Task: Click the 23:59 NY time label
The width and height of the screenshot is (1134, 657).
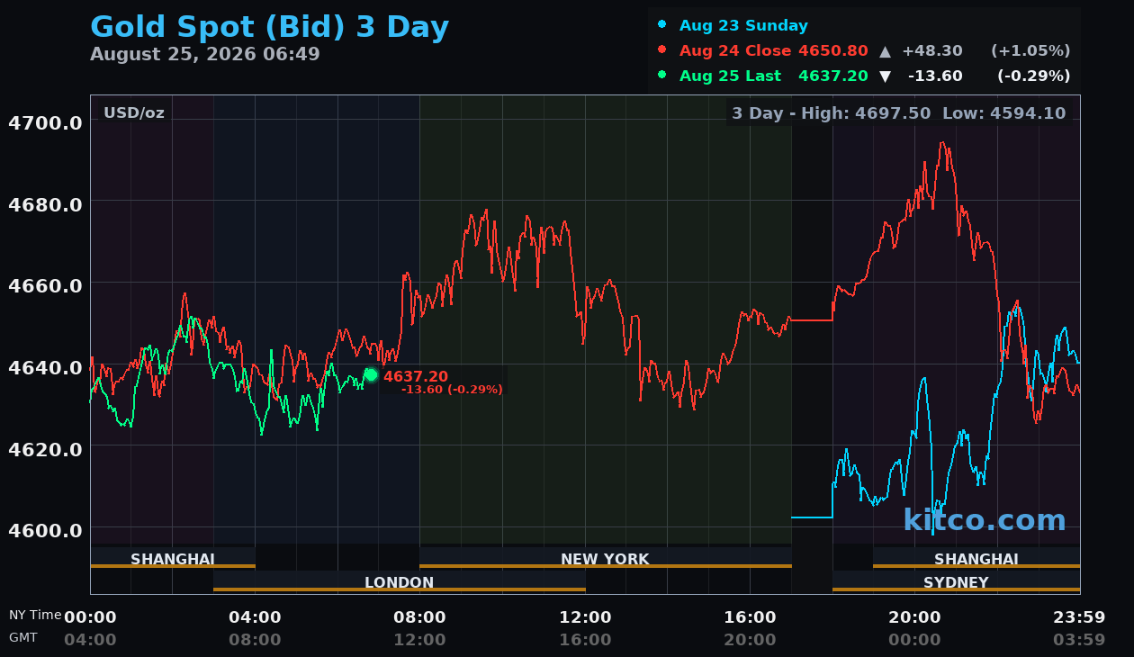Action: [1079, 617]
